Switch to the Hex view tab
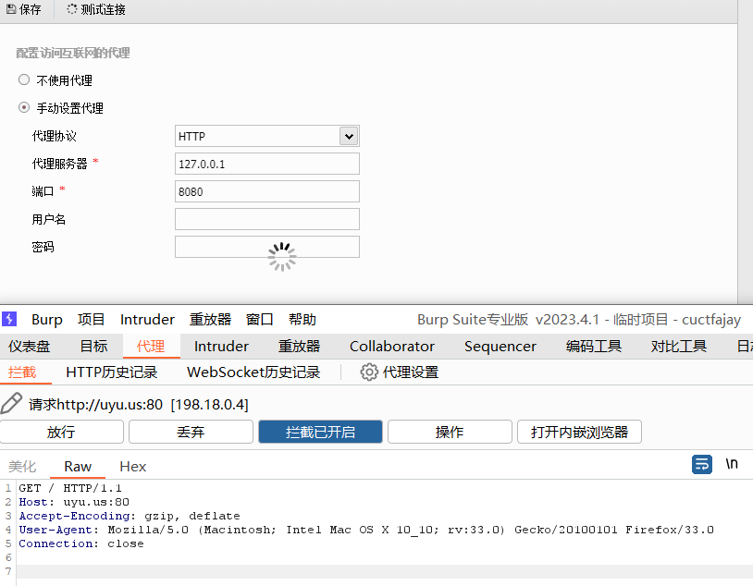Image resolution: width=753 pixels, height=586 pixels. [x=133, y=467]
